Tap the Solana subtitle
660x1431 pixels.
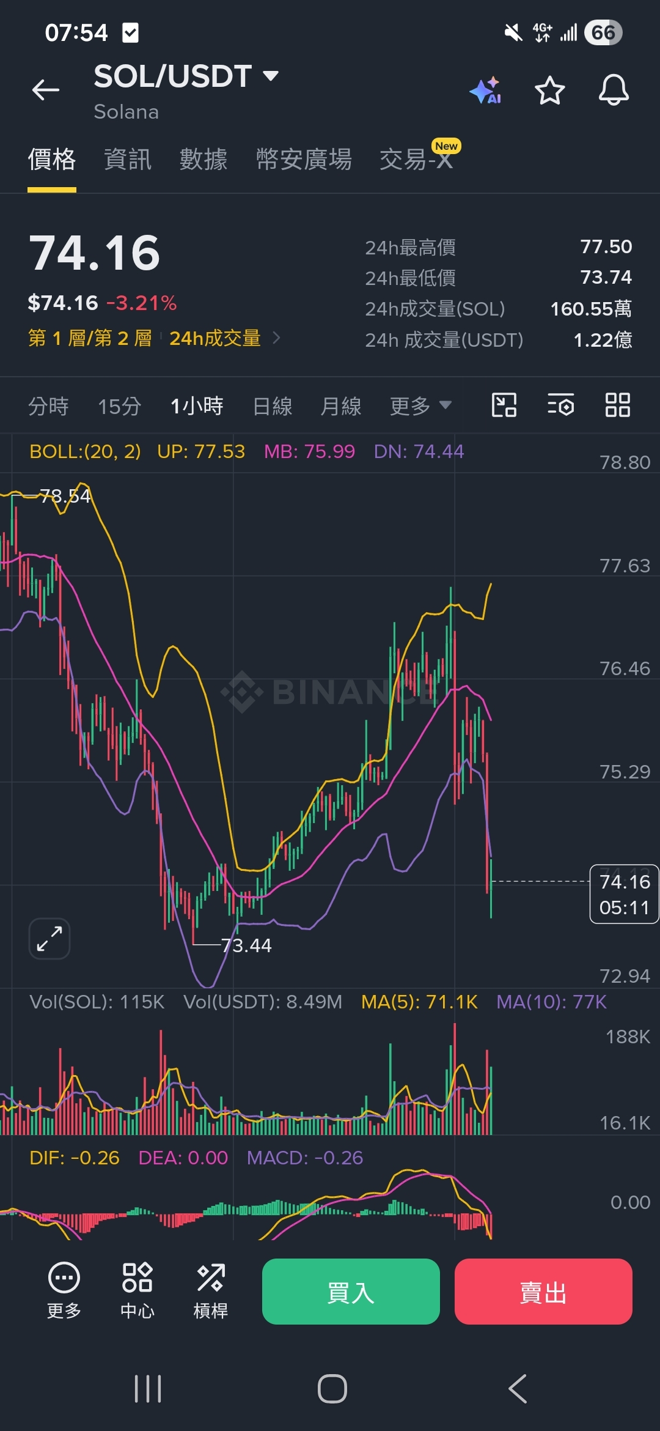coord(127,112)
